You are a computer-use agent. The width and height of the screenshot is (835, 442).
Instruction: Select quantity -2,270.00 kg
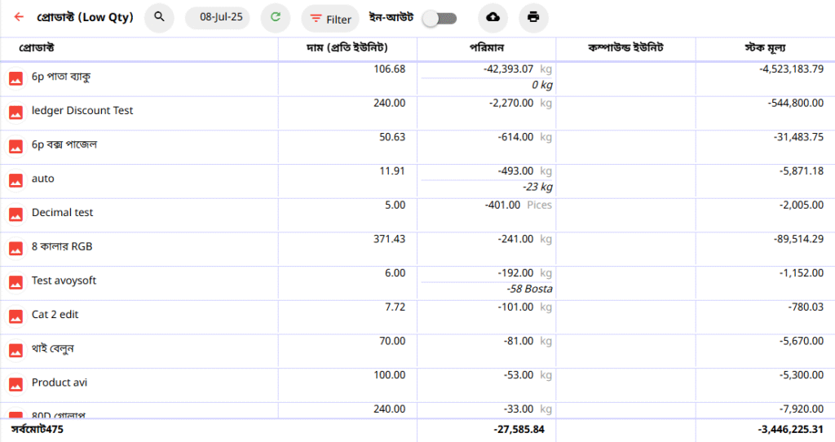(x=520, y=104)
